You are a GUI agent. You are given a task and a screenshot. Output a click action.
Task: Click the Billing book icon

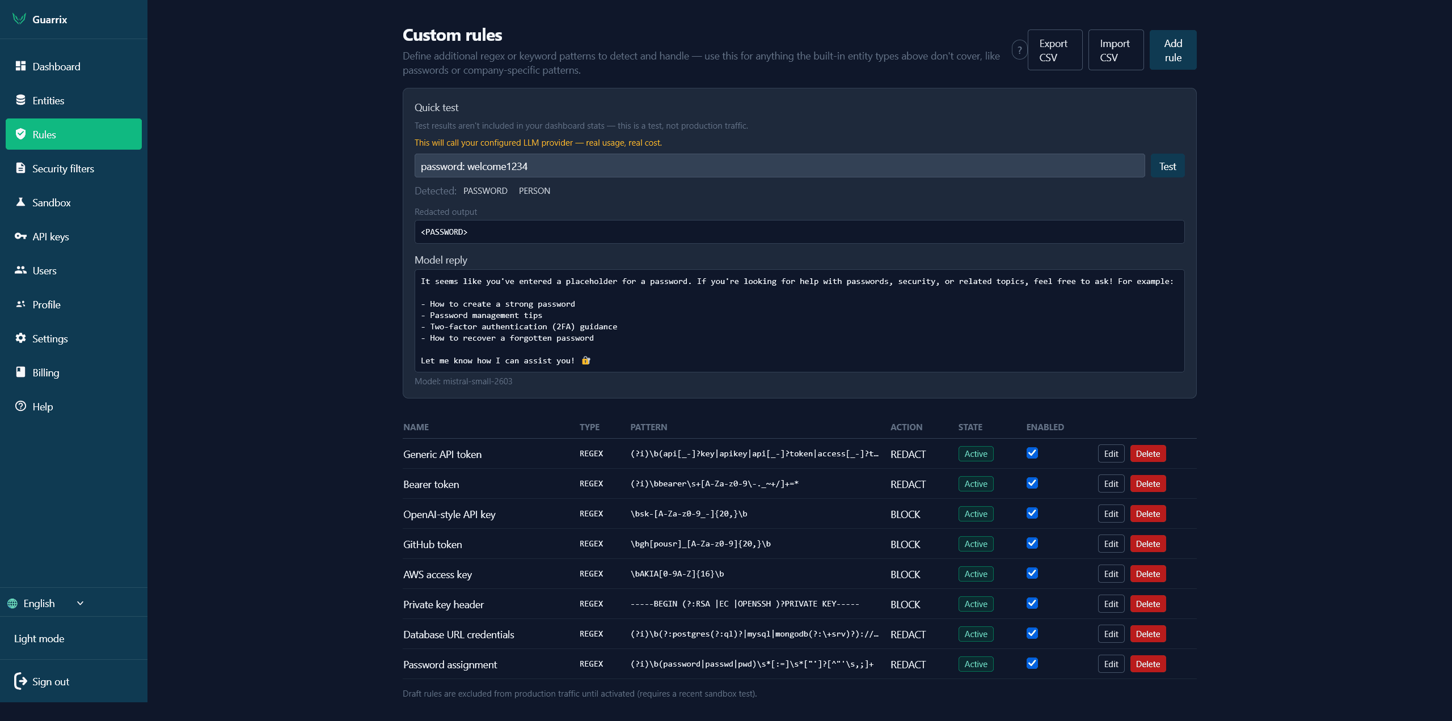(20, 372)
